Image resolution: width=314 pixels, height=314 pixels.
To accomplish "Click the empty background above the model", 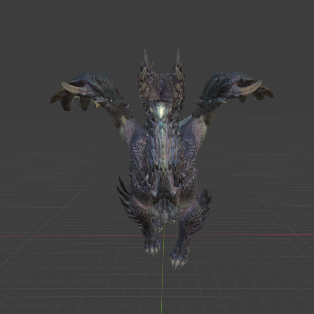I will coord(157,24).
